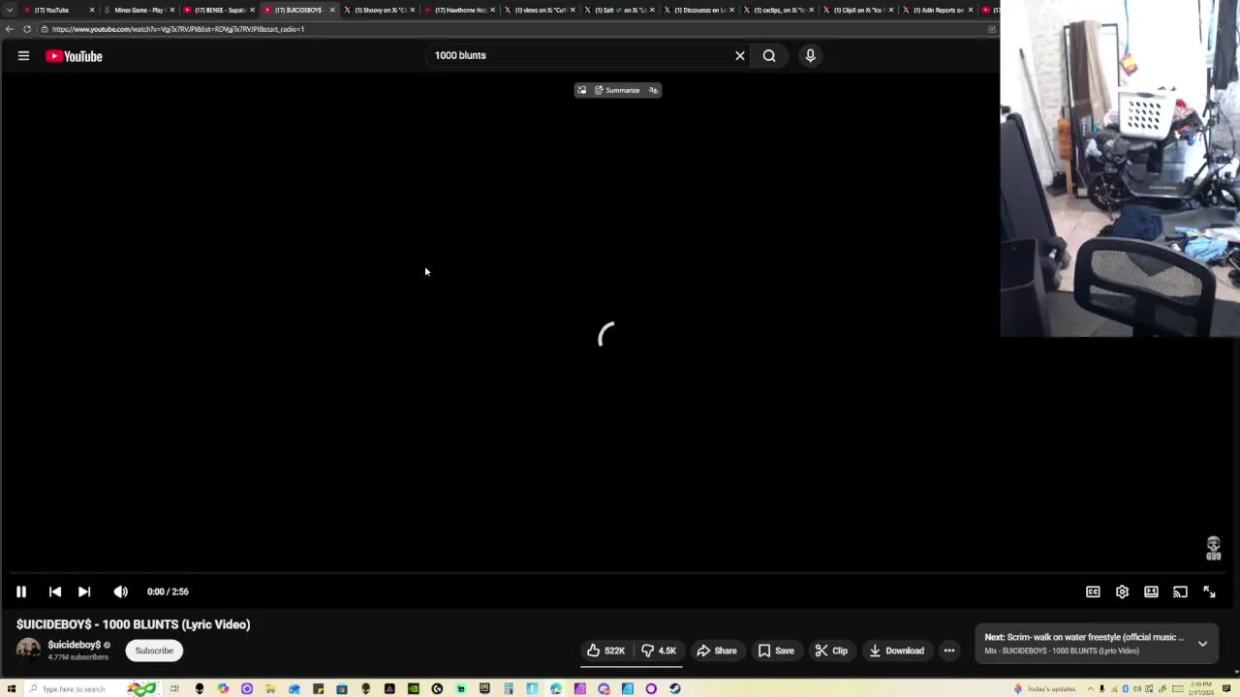Switch to the (17) YouTube tab
Viewport: 1240px width, 697px height.
(x=58, y=10)
